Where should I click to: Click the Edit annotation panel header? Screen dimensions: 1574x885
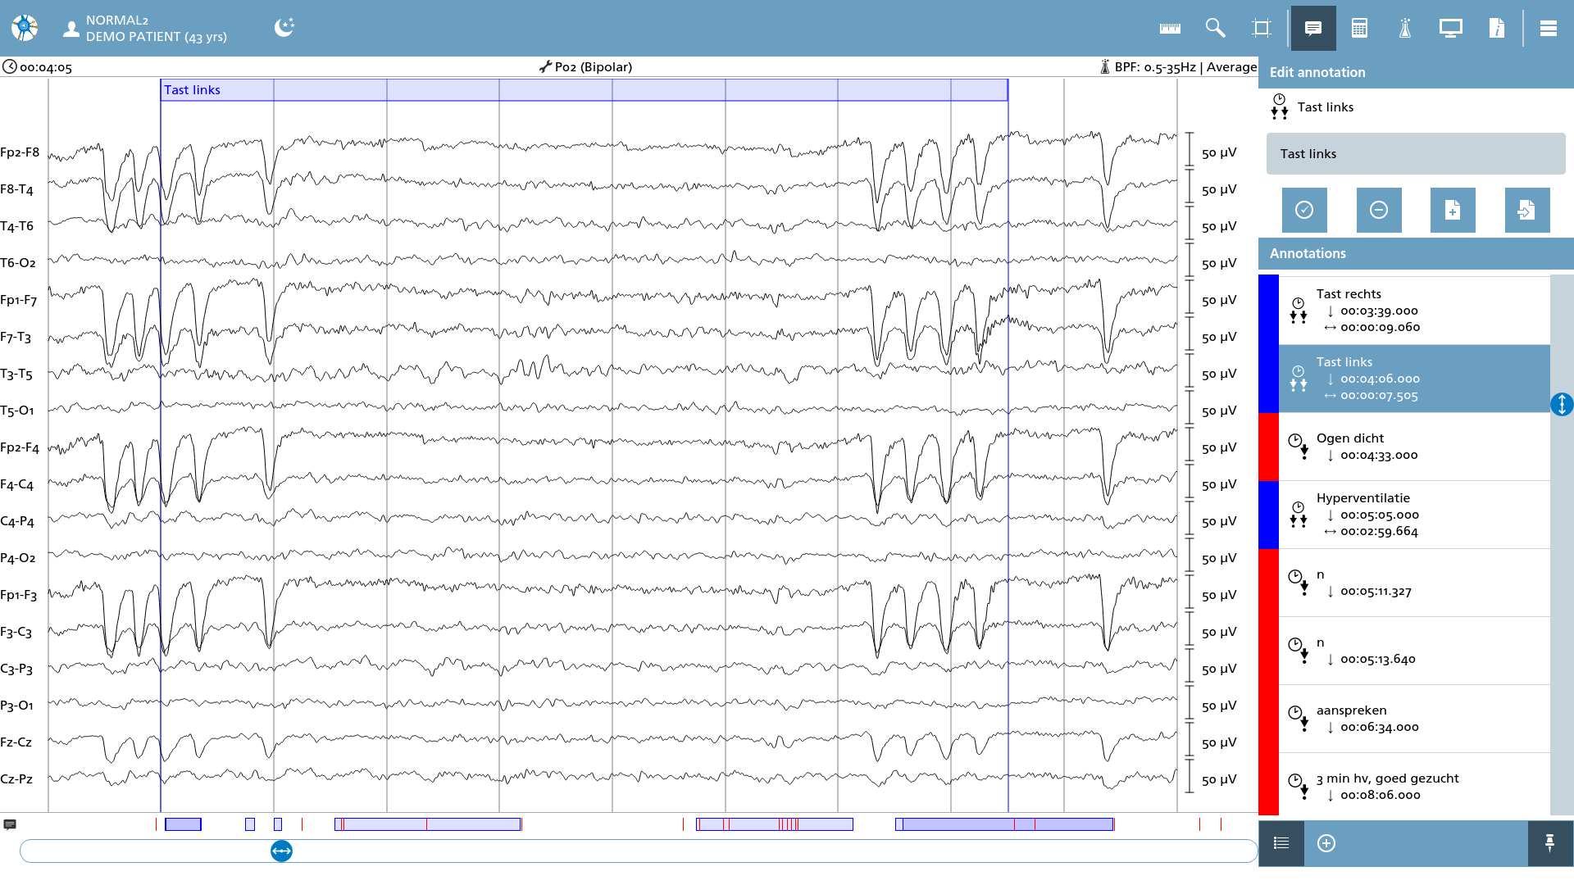(1416, 72)
